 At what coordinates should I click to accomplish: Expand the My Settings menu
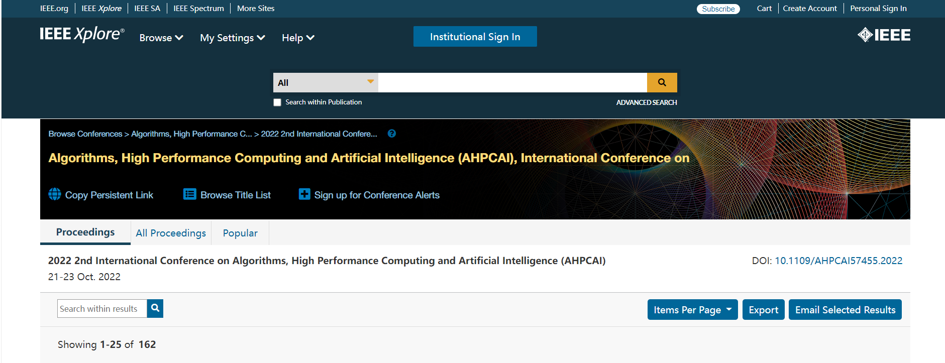pyautogui.click(x=233, y=38)
